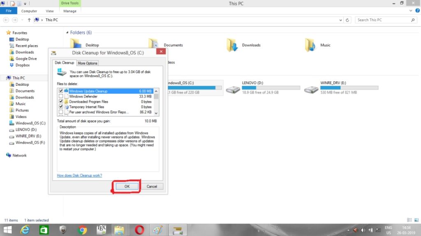Viewport: 421px width, 236px height.
Task: Launch Google Chrome from the taskbar
Action: pyautogui.click(x=82, y=230)
